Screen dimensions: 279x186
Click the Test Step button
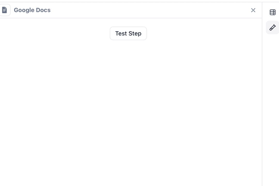pos(128,33)
